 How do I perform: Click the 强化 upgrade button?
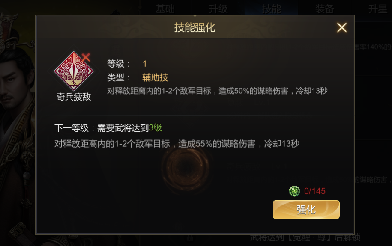(306, 210)
